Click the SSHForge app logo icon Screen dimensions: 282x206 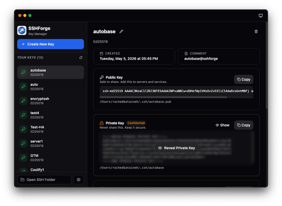coord(22,30)
